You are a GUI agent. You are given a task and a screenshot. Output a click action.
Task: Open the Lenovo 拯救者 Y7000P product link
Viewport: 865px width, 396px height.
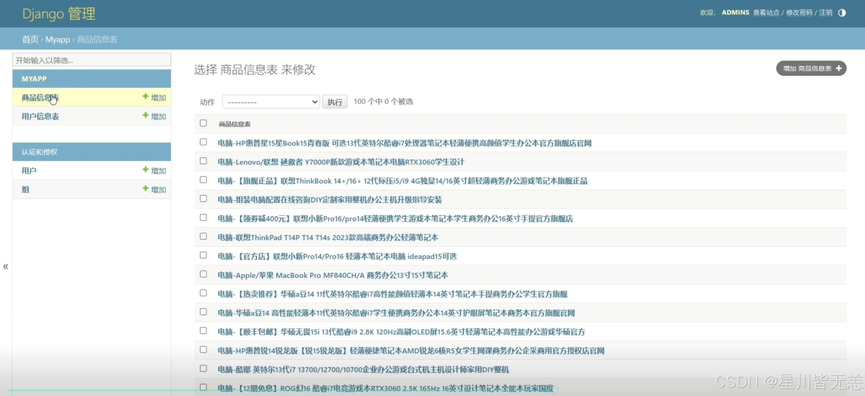click(x=341, y=162)
